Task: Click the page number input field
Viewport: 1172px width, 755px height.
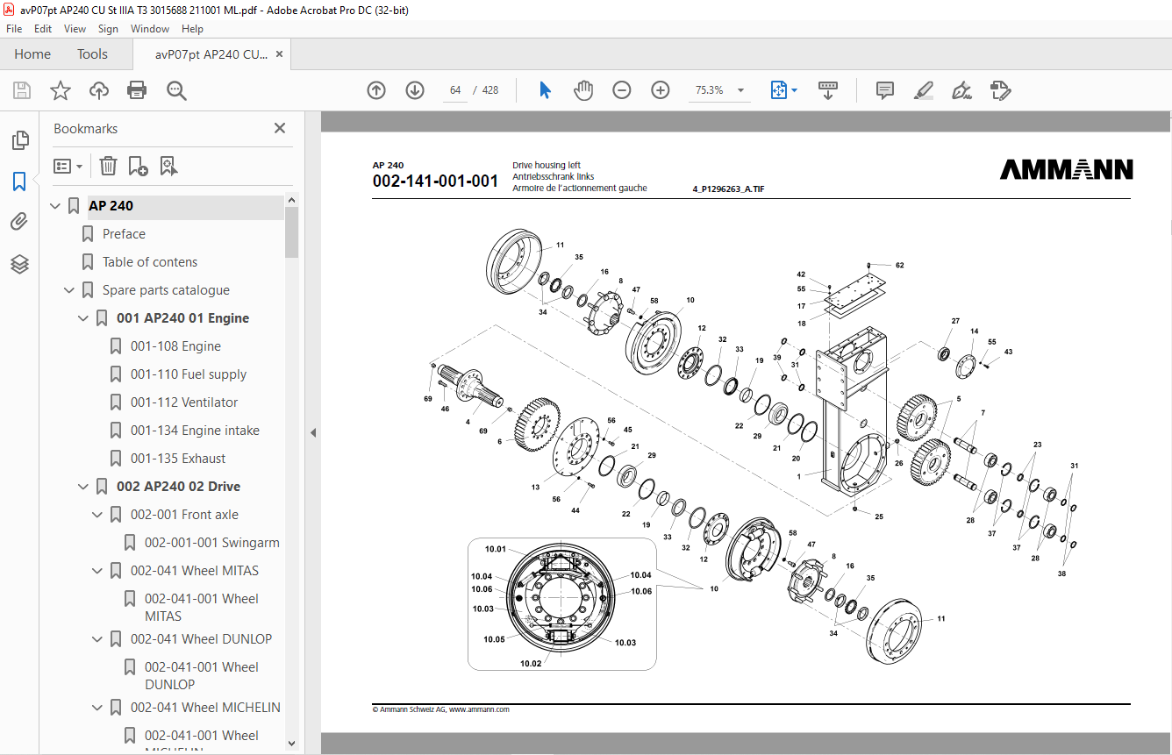Action: tap(455, 90)
